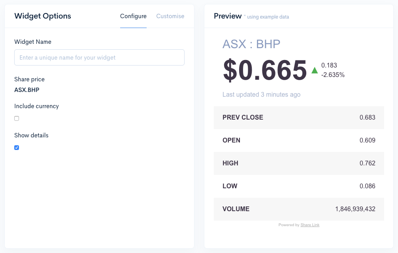
Task: Click the Last updated 3 minutes ago text
Action: tap(262, 94)
